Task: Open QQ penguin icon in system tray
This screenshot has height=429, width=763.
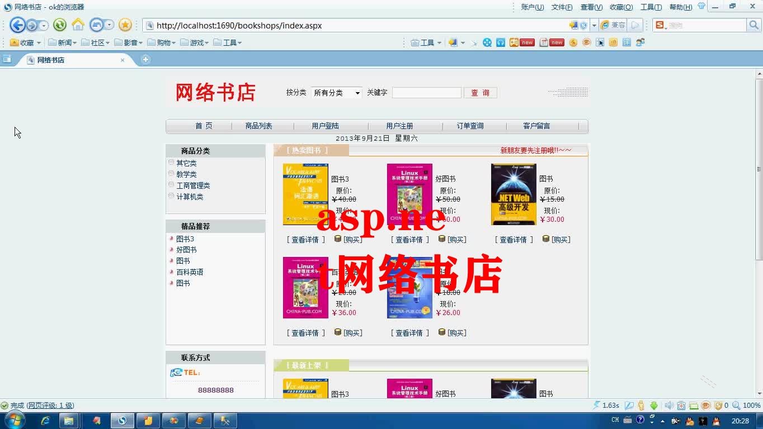Action: [689, 421]
